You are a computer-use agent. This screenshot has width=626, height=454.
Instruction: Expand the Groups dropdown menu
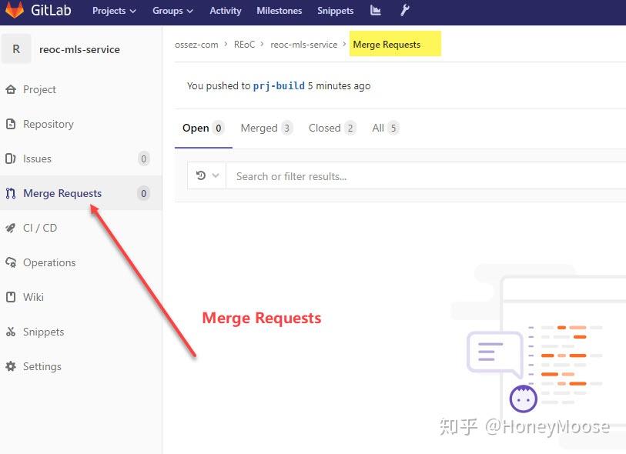tap(172, 11)
